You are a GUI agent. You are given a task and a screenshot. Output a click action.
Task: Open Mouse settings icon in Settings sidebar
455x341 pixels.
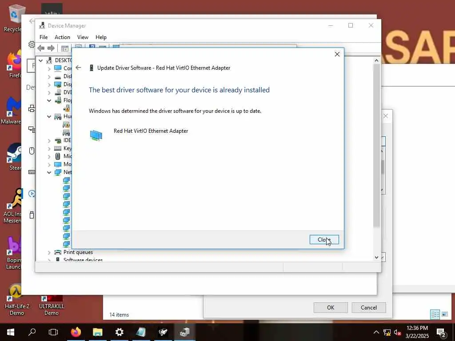pos(32,151)
